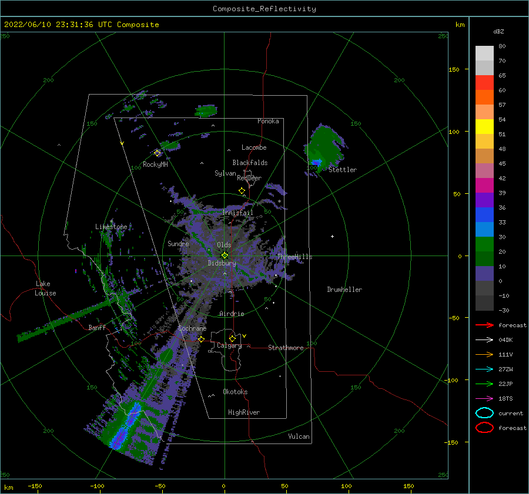
Task: Click the cyan 27ZW arrow icon
Action: tap(484, 369)
